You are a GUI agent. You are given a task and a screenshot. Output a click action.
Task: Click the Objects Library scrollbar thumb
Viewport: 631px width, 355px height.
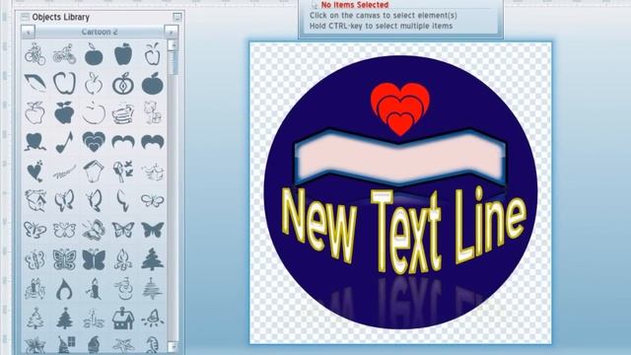click(x=174, y=62)
